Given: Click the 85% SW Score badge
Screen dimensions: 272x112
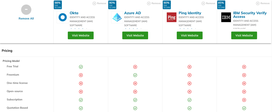Looking at the screenshot, I should (x=221, y=5).
